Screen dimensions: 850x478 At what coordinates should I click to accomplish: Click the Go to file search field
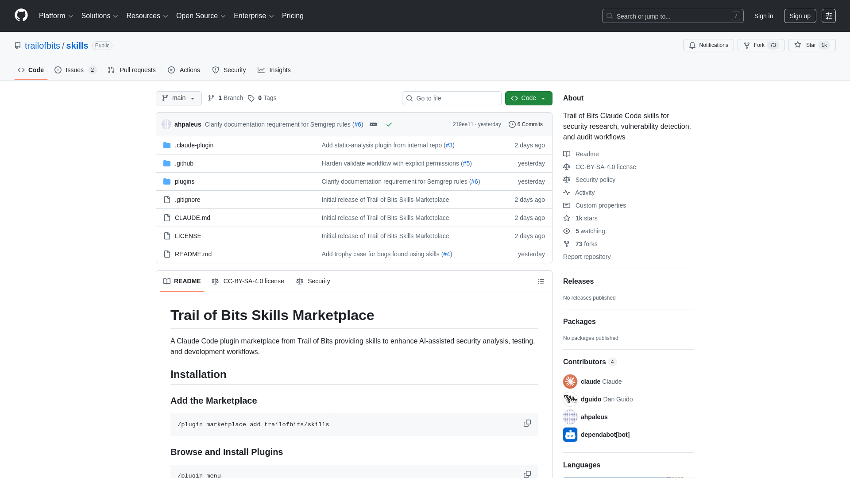pos(452,98)
